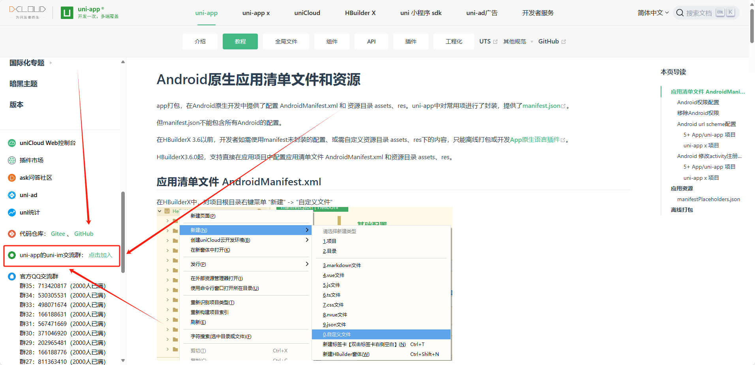Click the external link icon next to GitHub

pyautogui.click(x=563, y=41)
